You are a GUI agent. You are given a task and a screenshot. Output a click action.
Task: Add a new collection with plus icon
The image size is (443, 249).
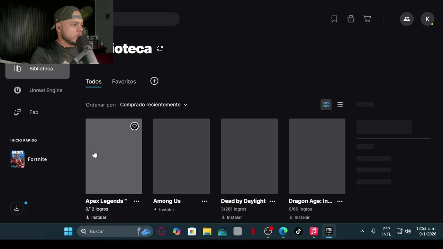pyautogui.click(x=154, y=81)
